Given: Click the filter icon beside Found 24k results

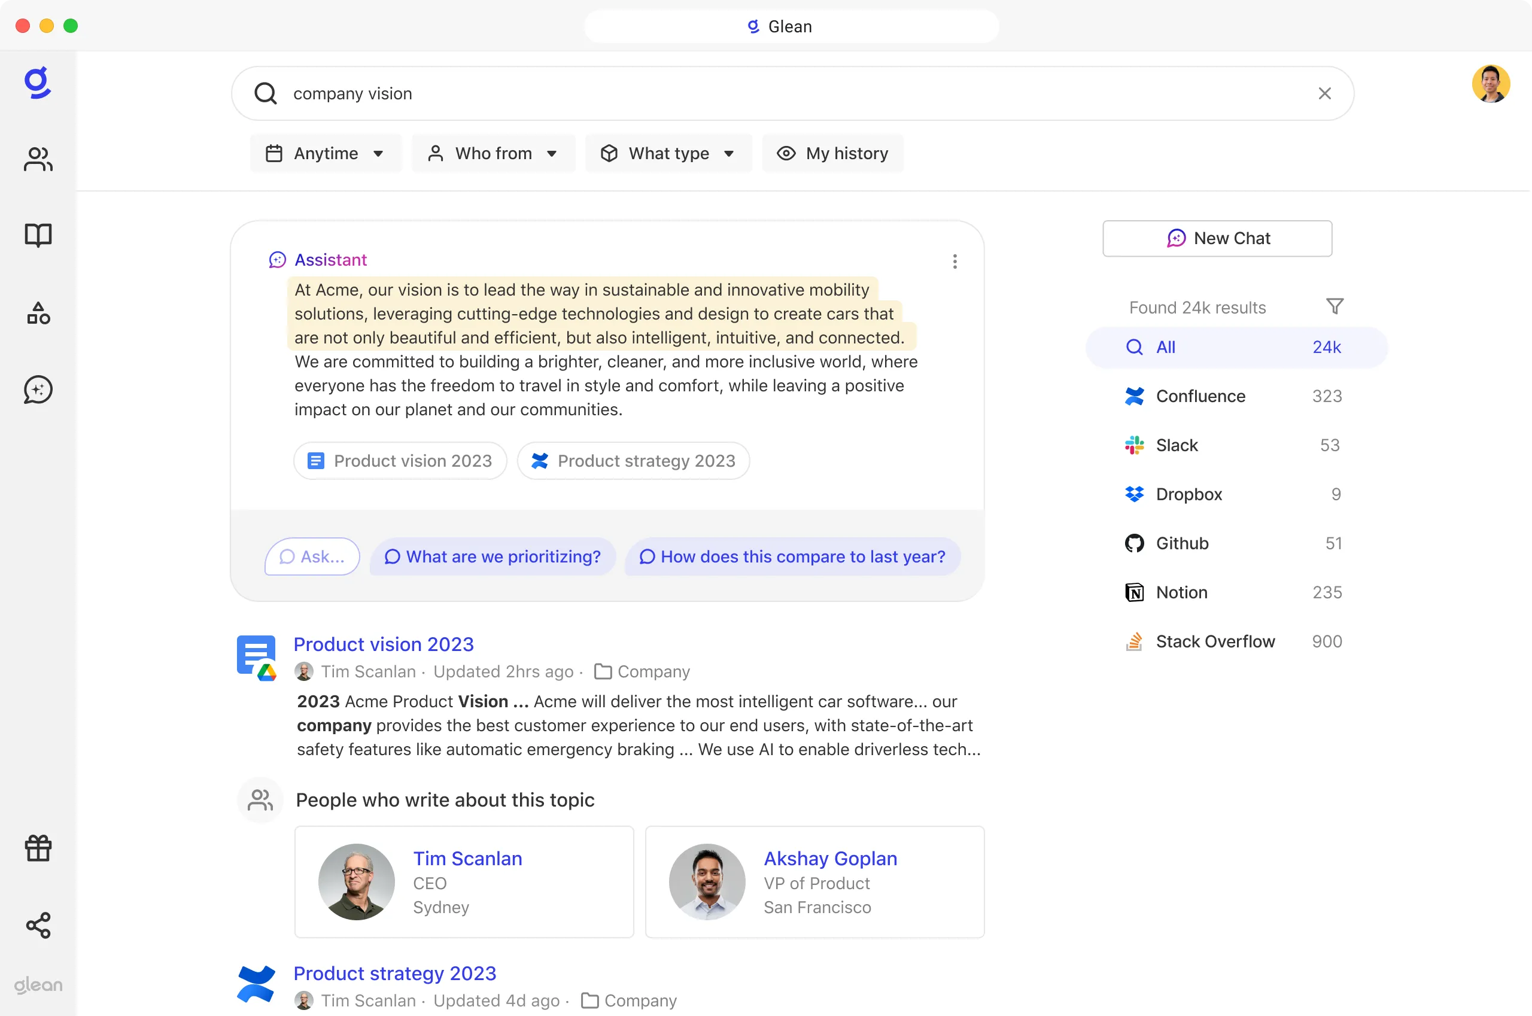Looking at the screenshot, I should pos(1335,306).
